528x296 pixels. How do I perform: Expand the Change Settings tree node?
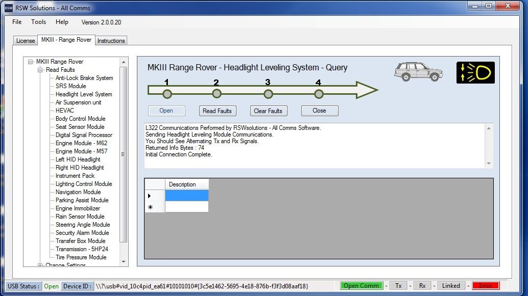(x=40, y=265)
